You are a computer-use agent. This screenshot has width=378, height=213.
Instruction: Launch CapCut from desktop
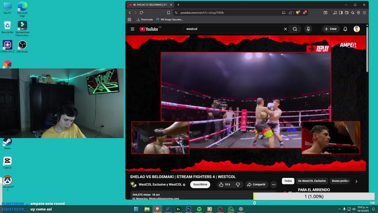[x=7, y=163]
